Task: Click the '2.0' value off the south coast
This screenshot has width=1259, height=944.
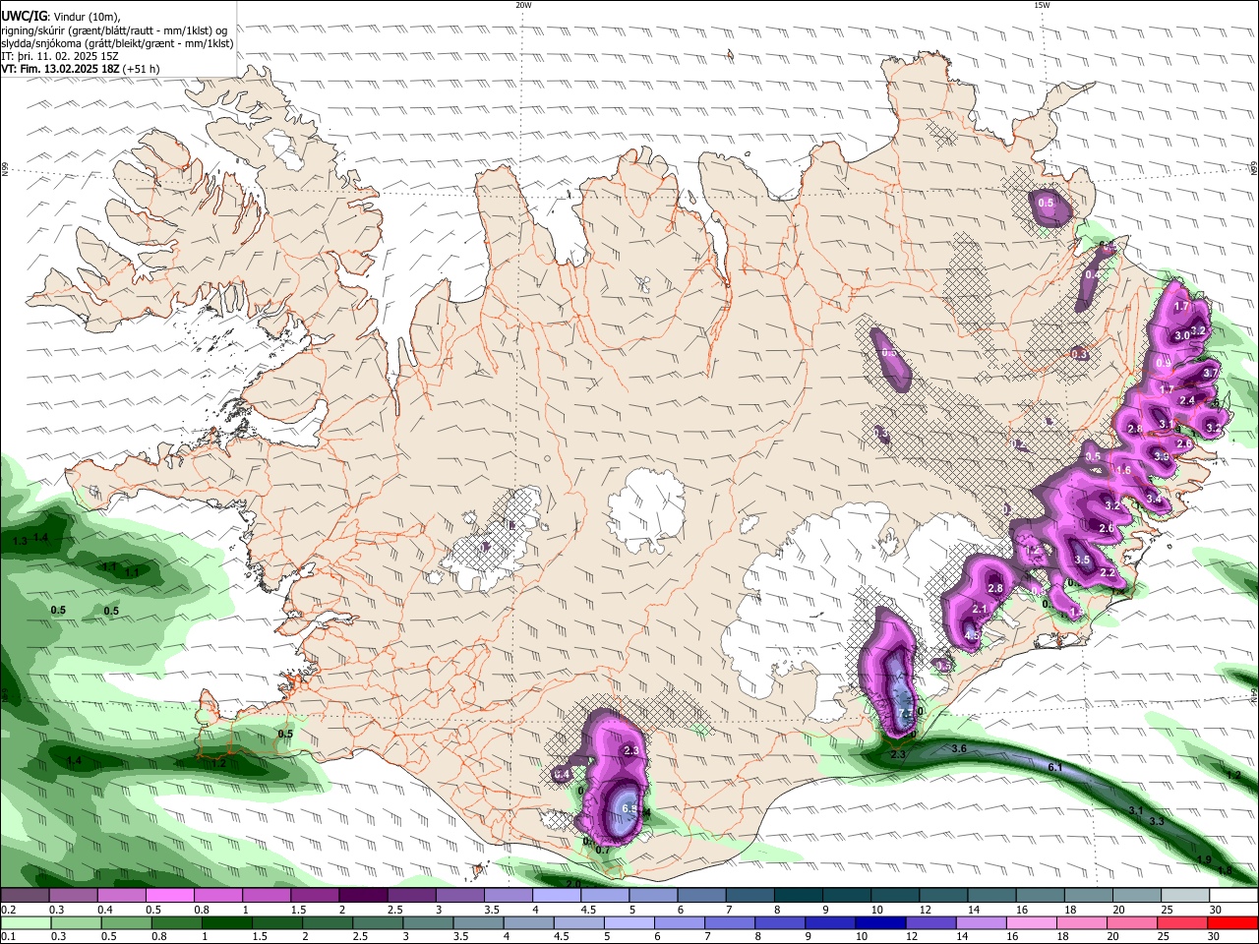Action: point(573,884)
